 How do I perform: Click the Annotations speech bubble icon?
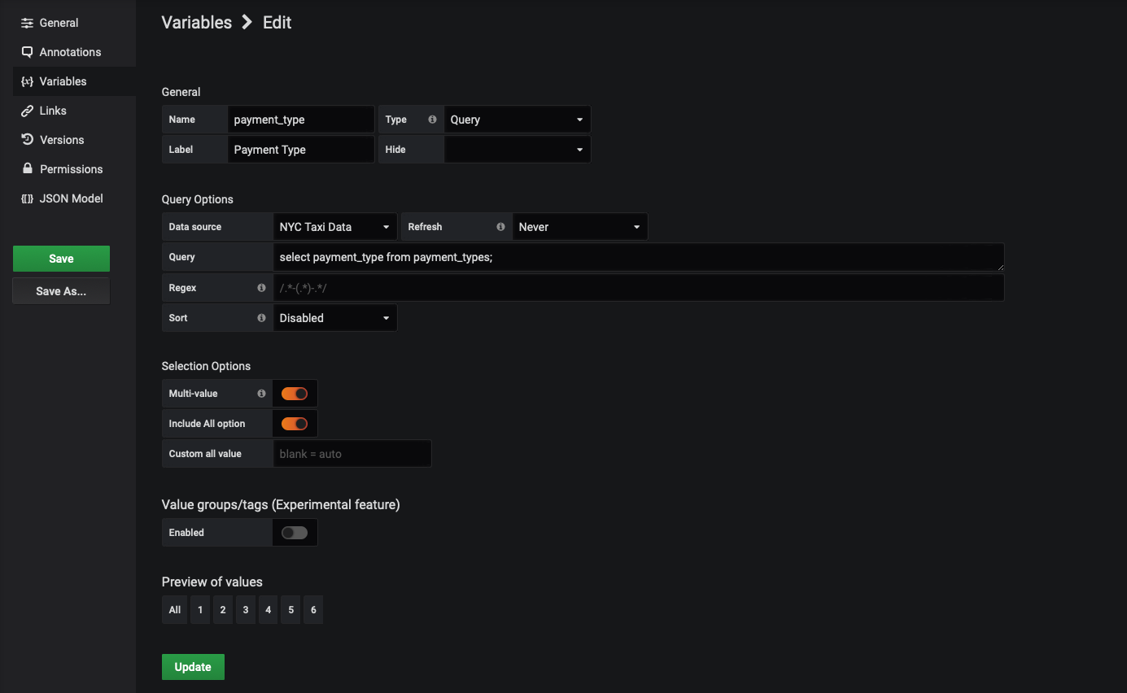26,51
